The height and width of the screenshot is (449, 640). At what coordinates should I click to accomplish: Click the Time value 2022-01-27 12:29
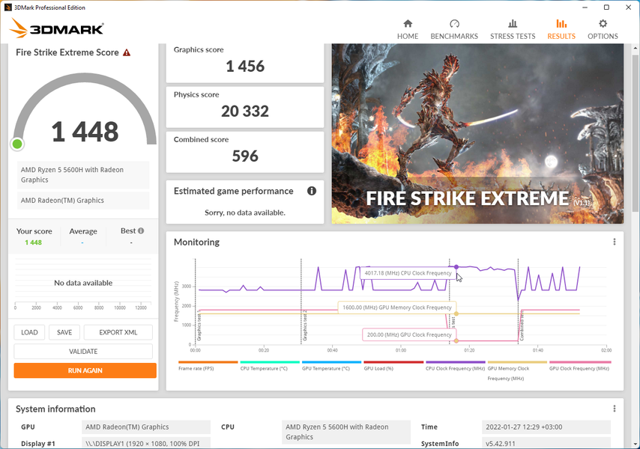[x=546, y=427]
